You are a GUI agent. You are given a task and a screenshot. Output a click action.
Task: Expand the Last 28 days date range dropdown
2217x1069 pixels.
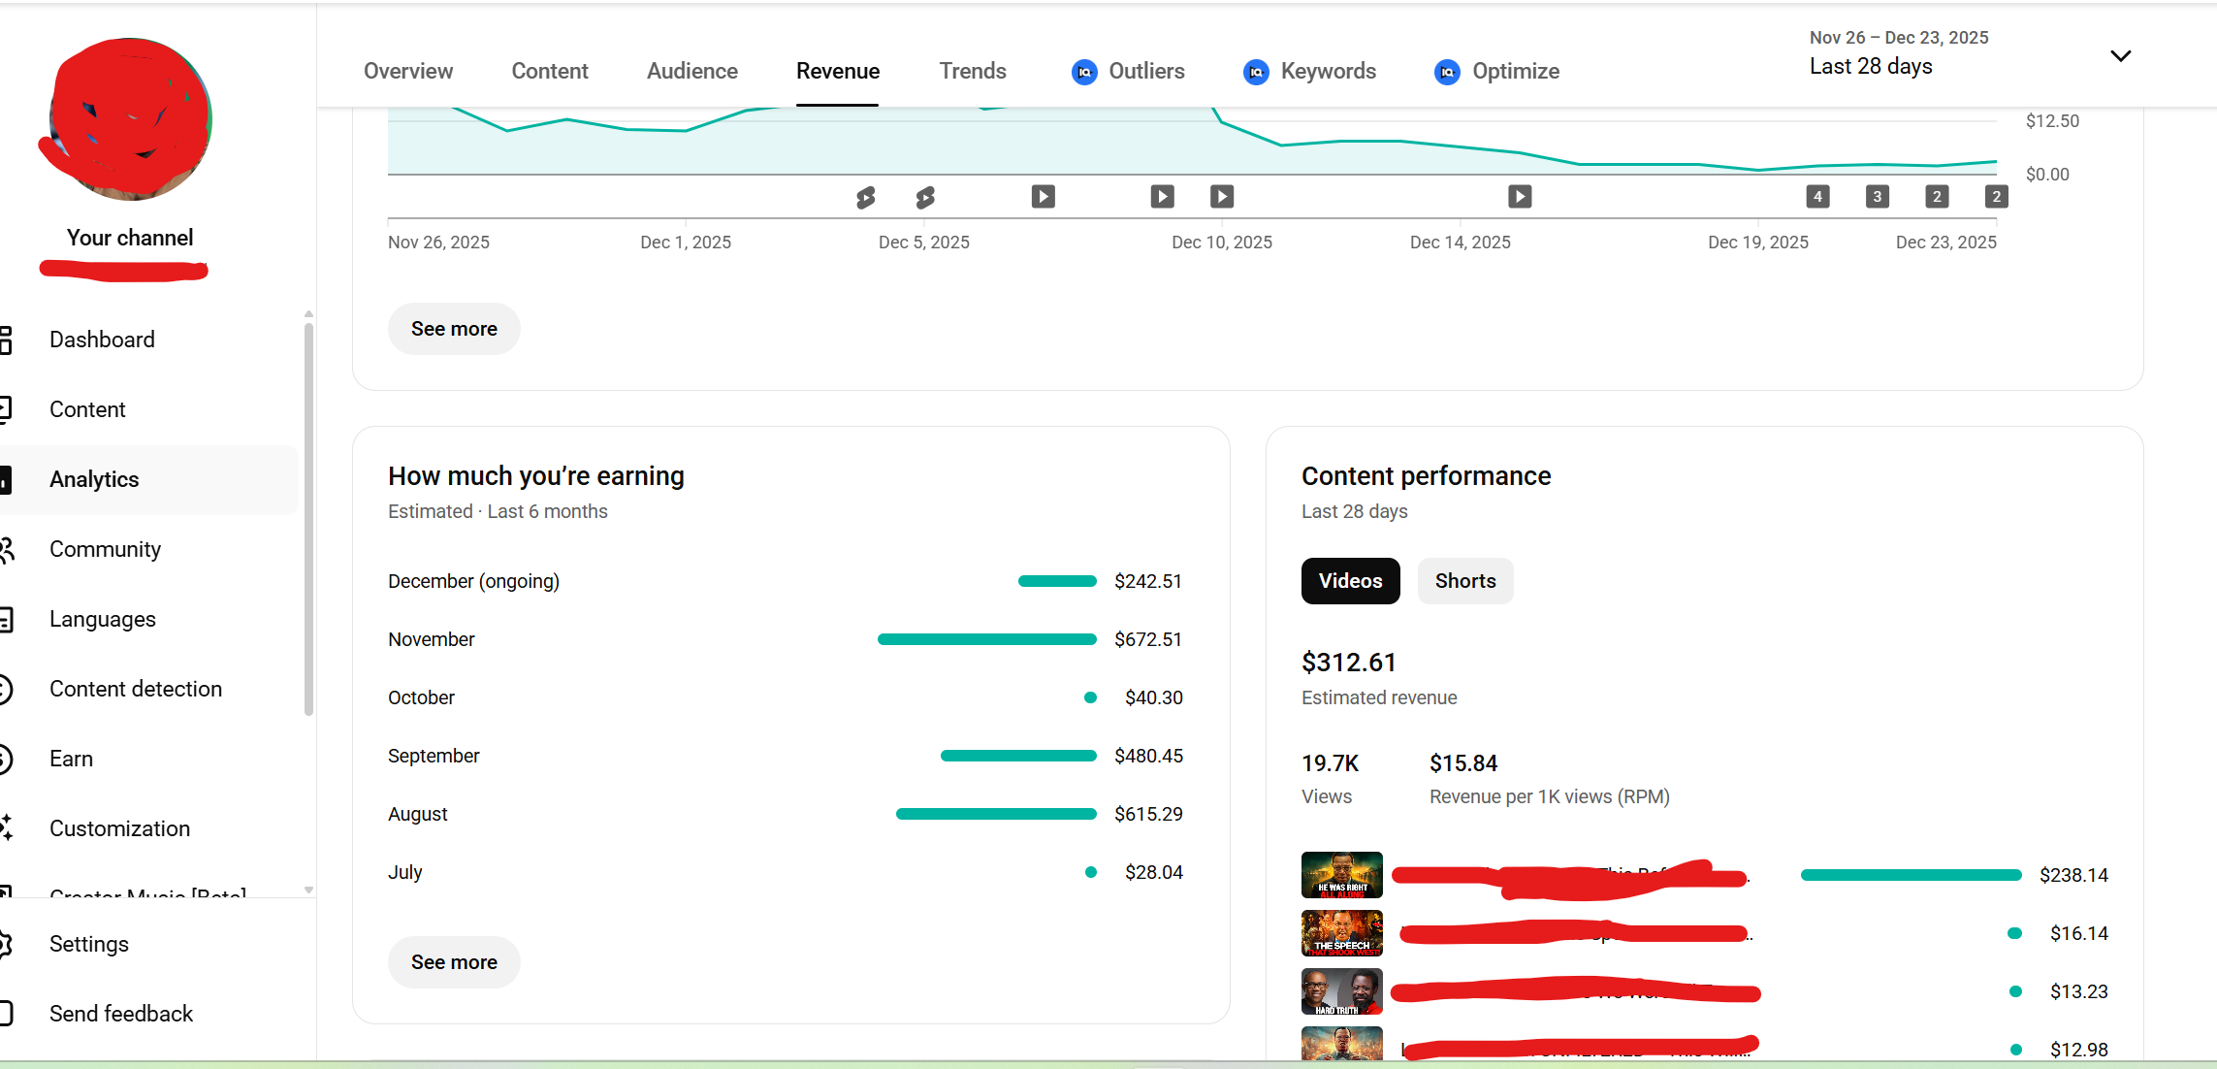click(2120, 56)
